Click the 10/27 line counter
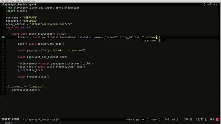Screen dimensions: 221x124 pyautogui.click(x=200, y=120)
